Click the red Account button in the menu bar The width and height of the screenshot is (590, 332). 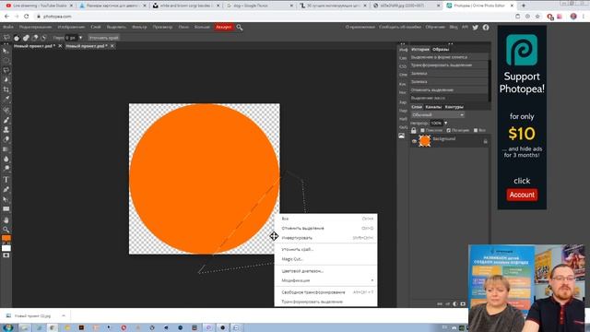(x=223, y=27)
